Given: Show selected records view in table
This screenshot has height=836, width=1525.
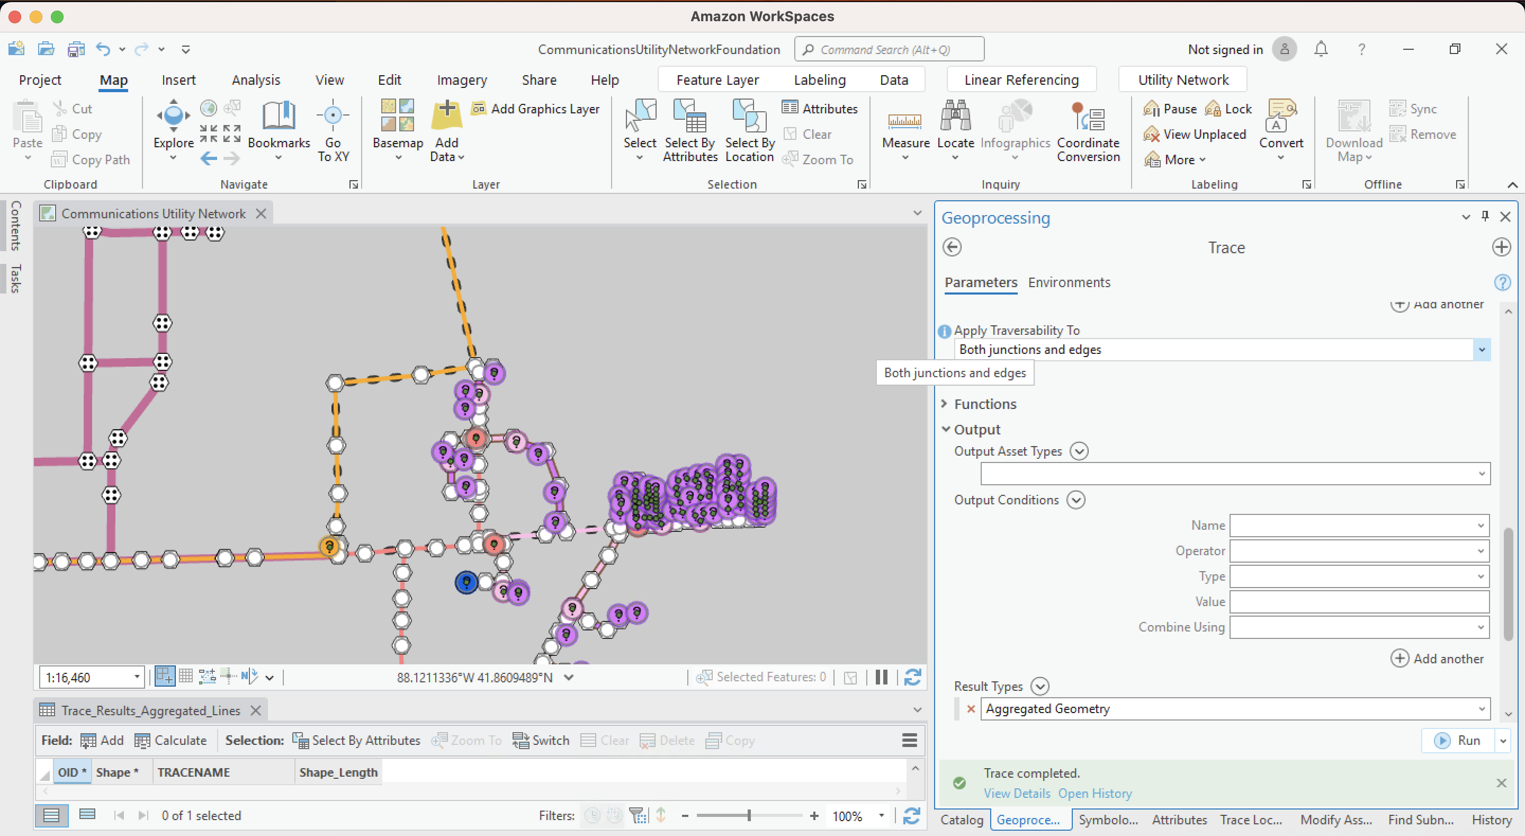Looking at the screenshot, I should (87, 815).
